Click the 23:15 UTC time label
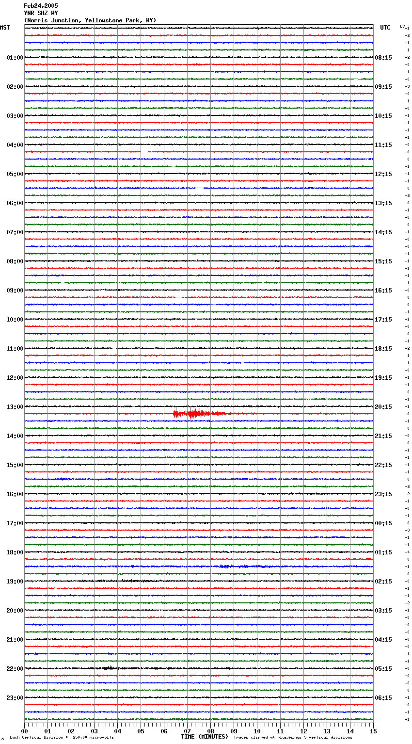The width and height of the screenshot is (412, 744). (383, 494)
